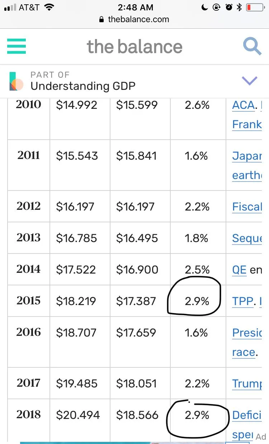Tap the 2018 year cell
This screenshot has width=269, height=444.
29,415
